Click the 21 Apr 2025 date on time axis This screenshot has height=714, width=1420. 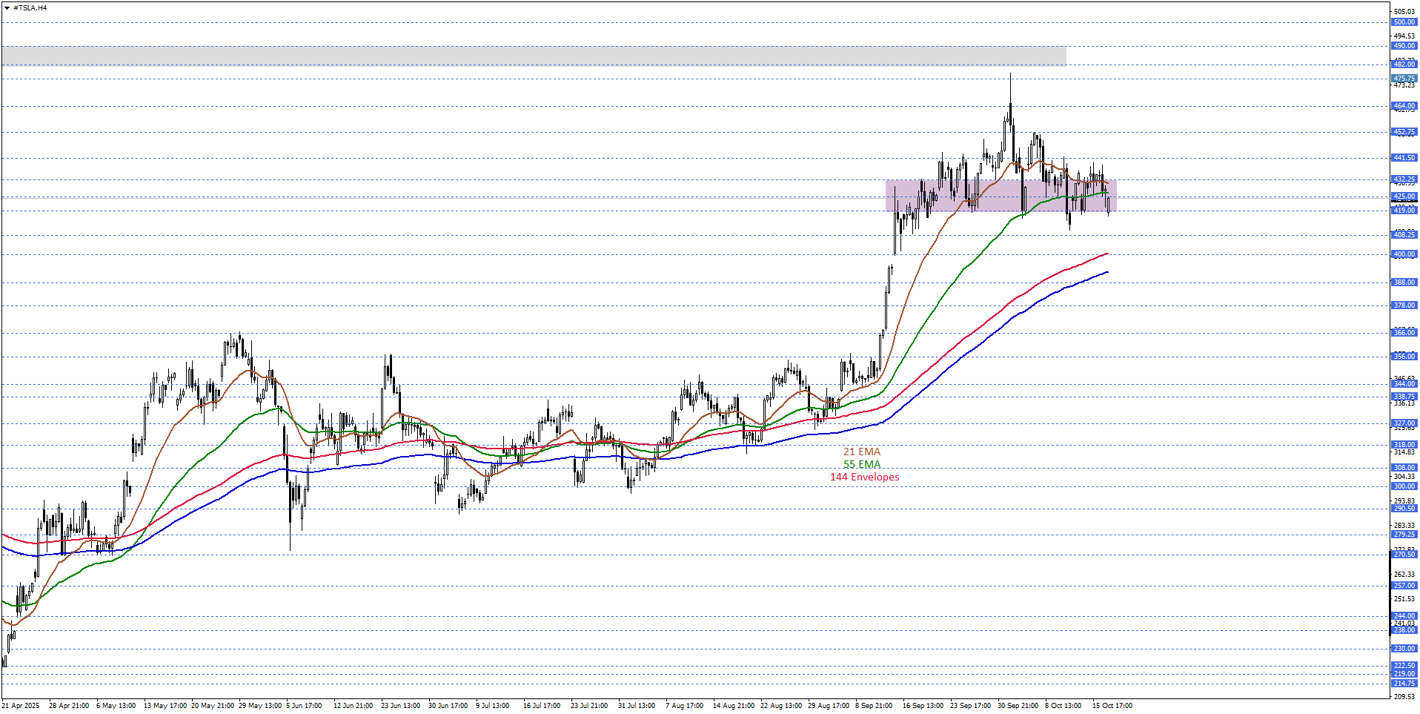tap(21, 706)
